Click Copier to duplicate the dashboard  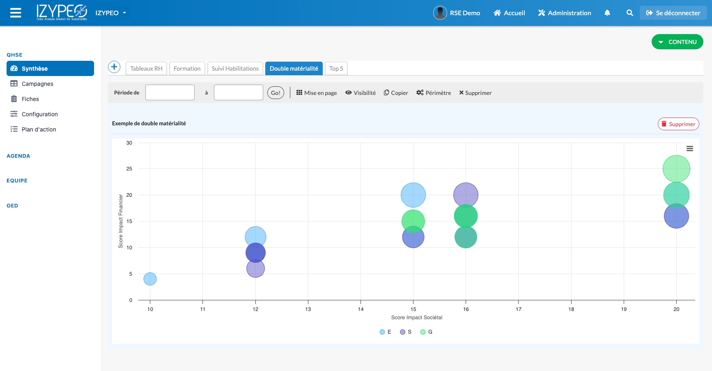pos(396,93)
